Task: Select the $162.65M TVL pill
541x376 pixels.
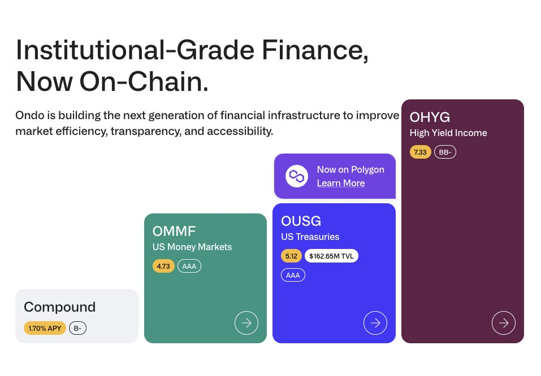Action: pyautogui.click(x=331, y=256)
